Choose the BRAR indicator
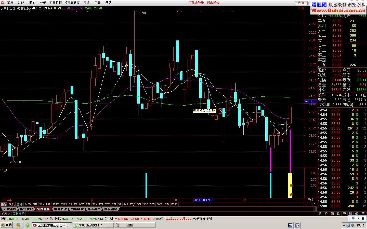 [x=64, y=204]
